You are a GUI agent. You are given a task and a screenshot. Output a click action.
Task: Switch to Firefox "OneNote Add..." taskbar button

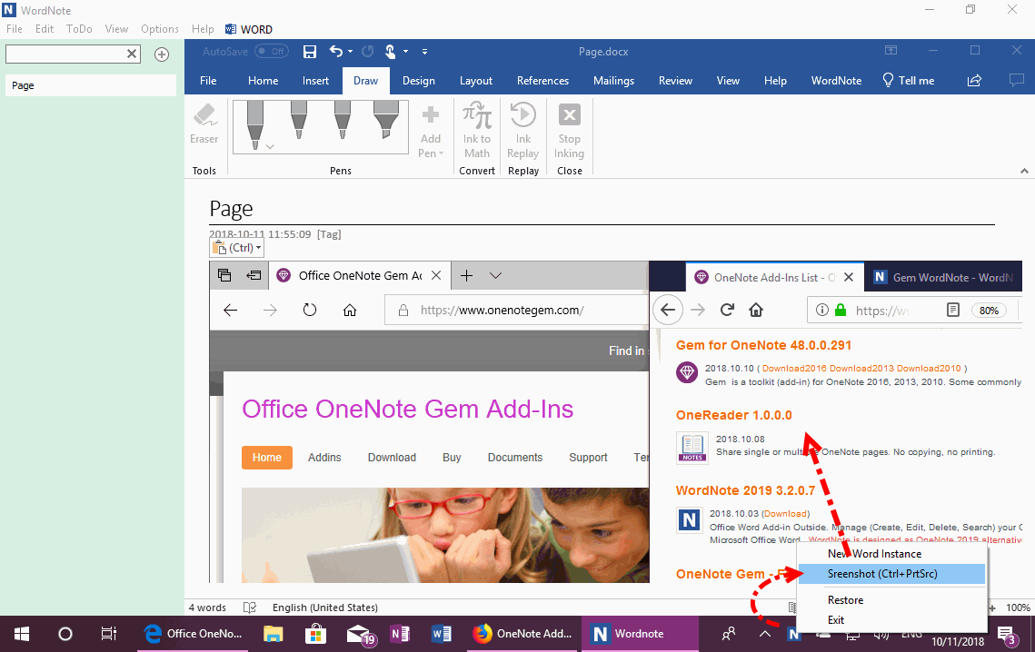523,634
